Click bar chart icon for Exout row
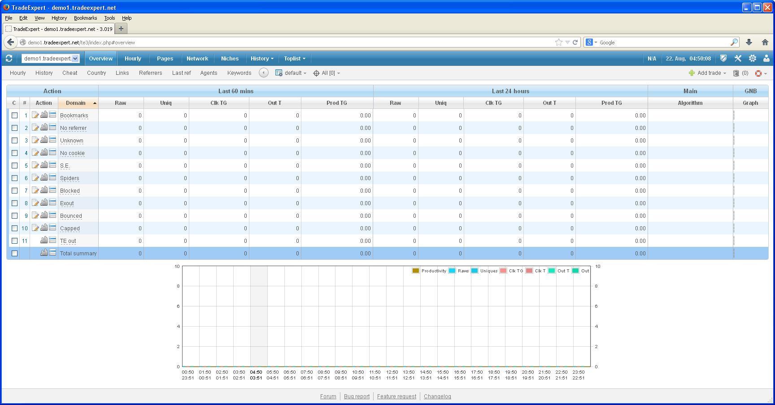This screenshot has height=405, width=775. [44, 203]
